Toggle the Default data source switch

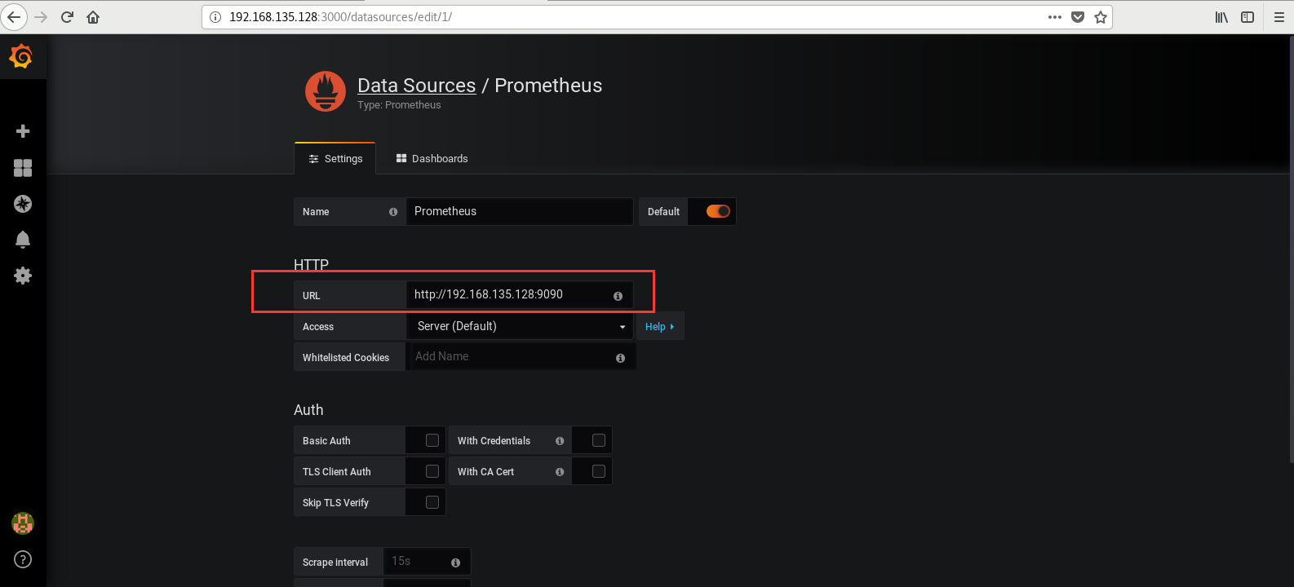[718, 211]
